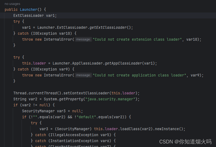
Task: Click the message hint before application class loader string
Action: 83,75
